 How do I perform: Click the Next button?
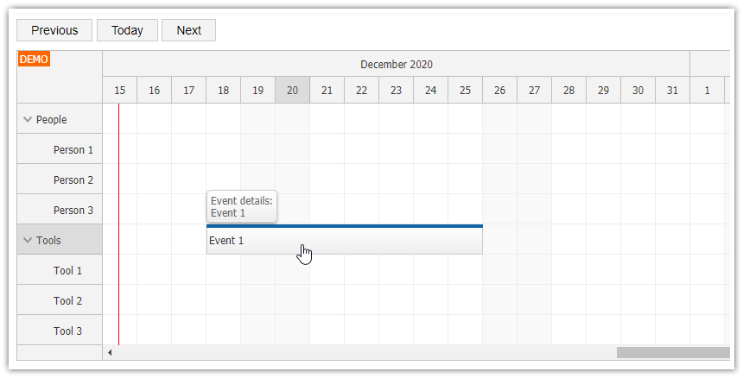[x=188, y=30]
